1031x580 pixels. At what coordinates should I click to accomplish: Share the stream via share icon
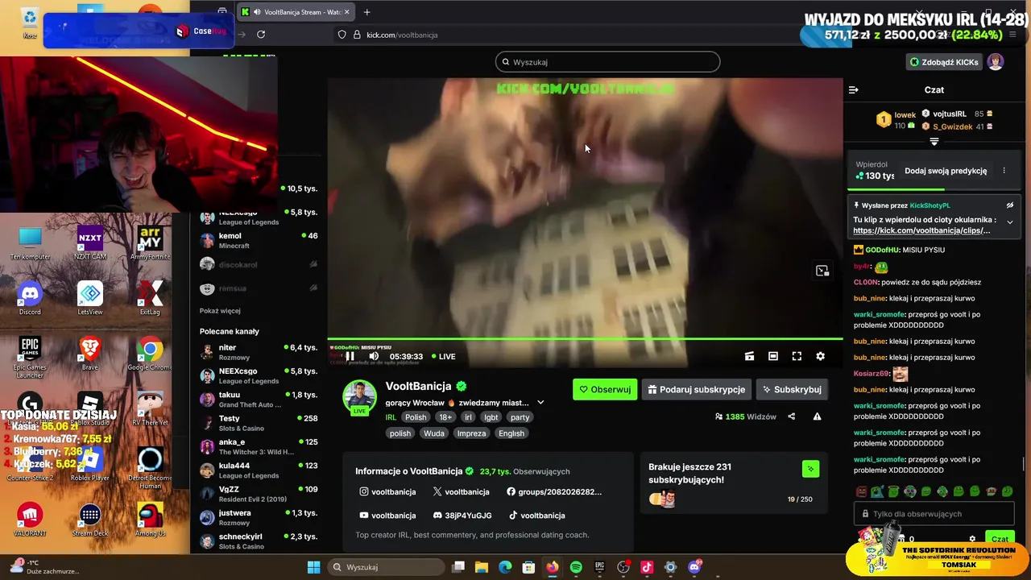[x=791, y=416]
